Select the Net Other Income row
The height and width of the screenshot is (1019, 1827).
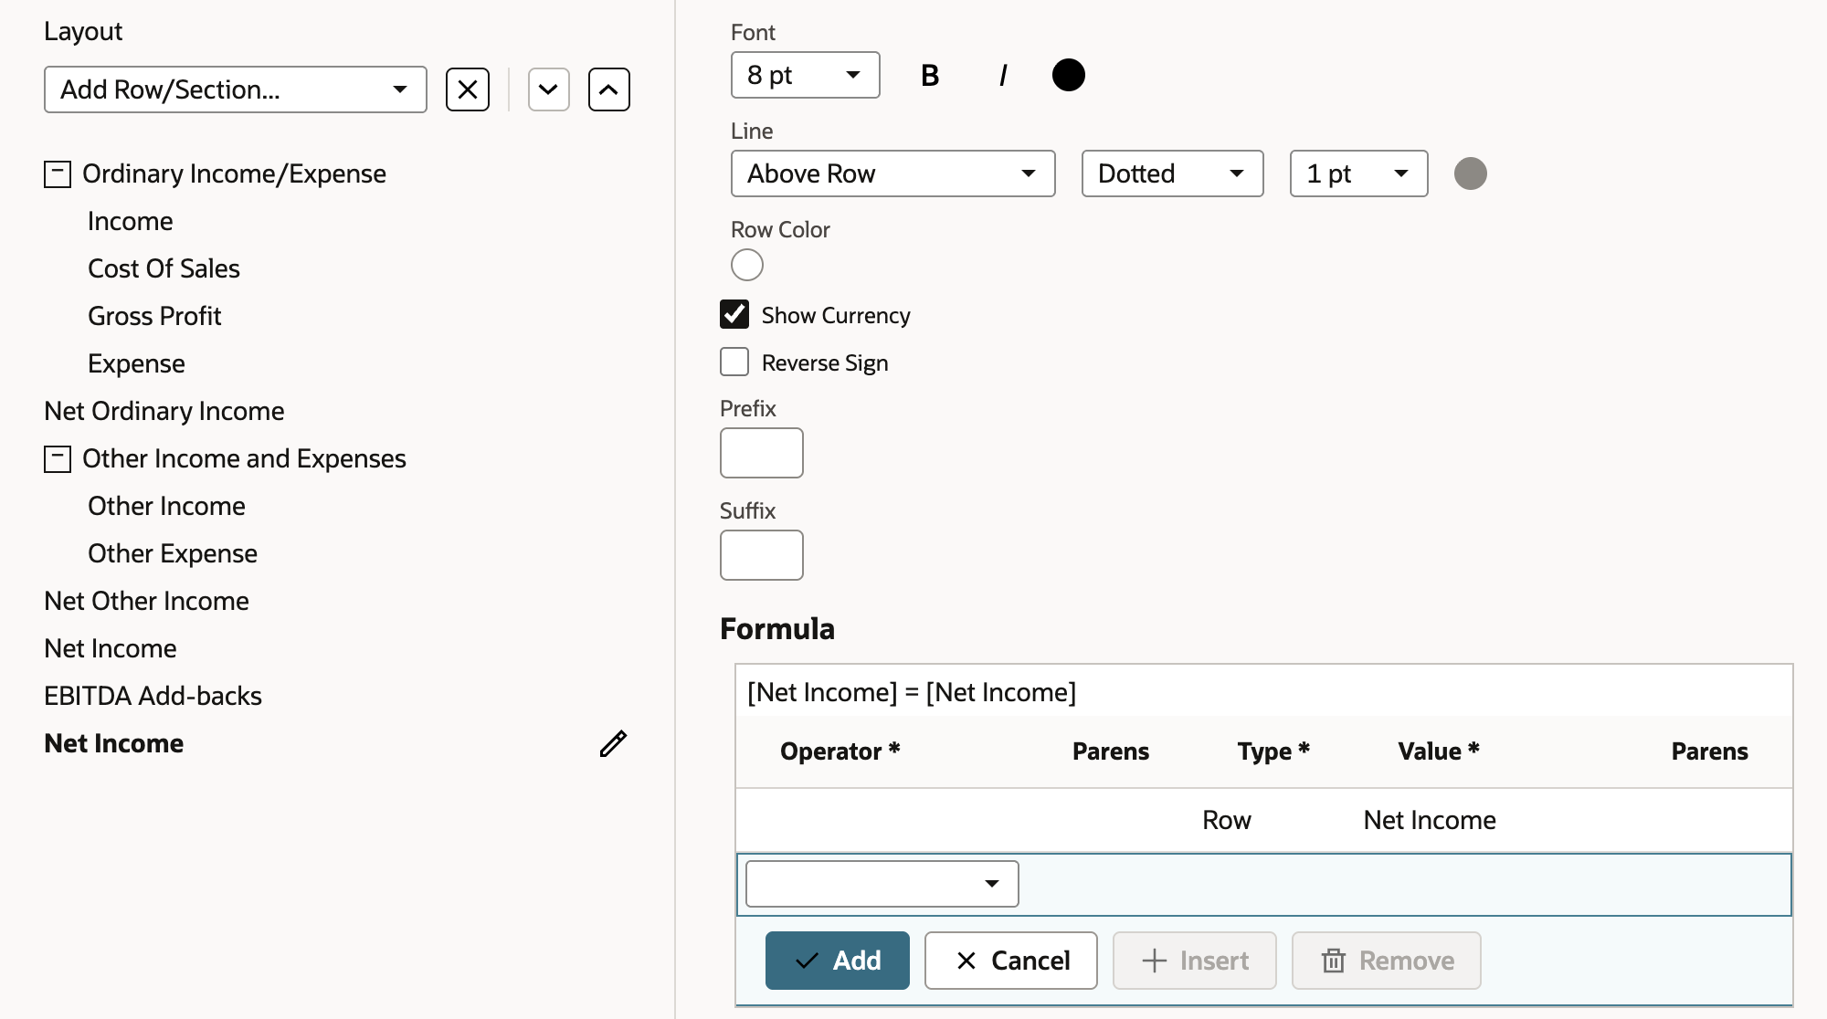pyautogui.click(x=147, y=601)
